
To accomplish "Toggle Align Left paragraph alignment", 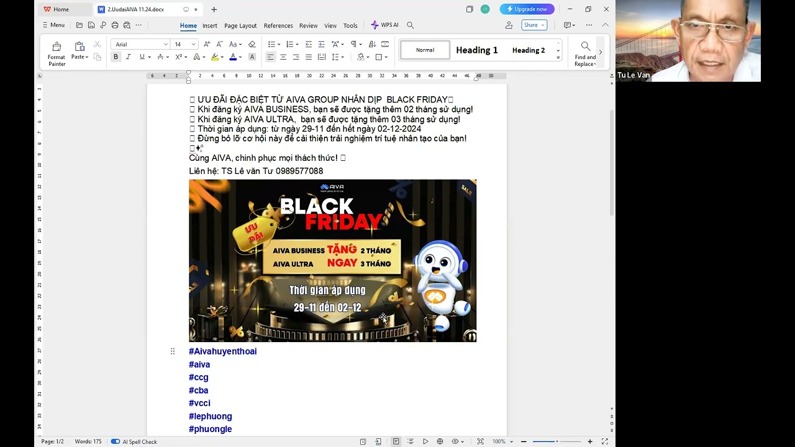I will click(270, 57).
